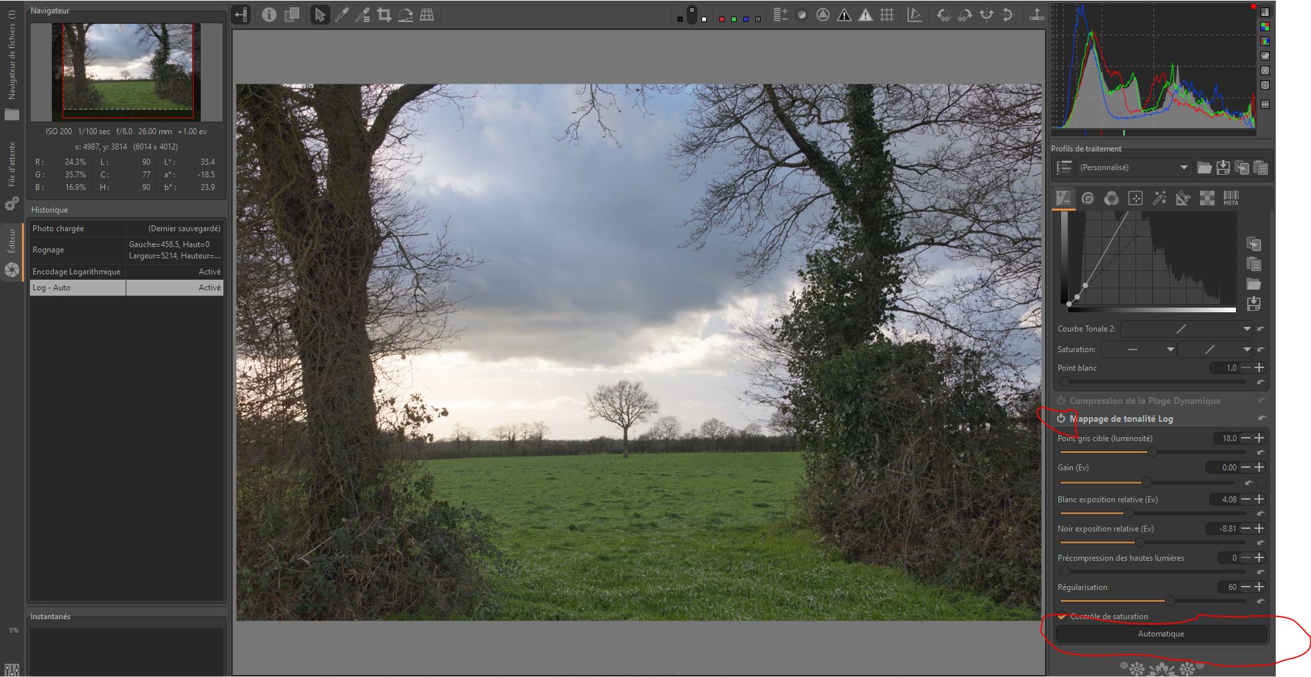
Task: Hide the left panel with collapse icon
Action: 241,15
